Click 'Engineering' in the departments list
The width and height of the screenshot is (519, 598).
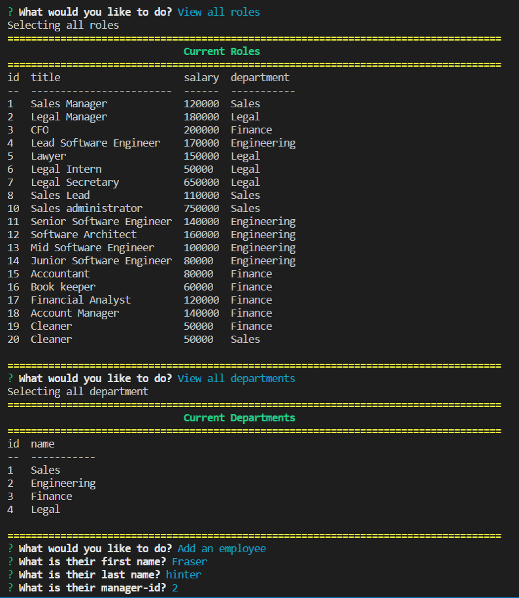[x=63, y=484]
